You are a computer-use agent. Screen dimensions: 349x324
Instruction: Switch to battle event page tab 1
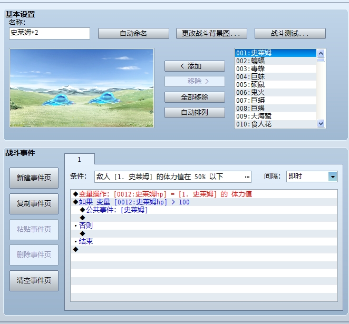click(80, 159)
